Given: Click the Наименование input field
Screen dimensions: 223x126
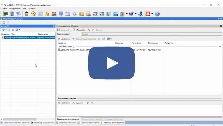Looking at the screenshot, I should (151, 34).
